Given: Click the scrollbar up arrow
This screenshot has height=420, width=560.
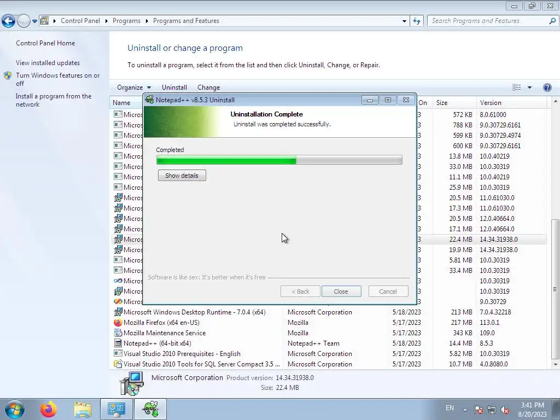Looking at the screenshot, I should tap(555, 101).
